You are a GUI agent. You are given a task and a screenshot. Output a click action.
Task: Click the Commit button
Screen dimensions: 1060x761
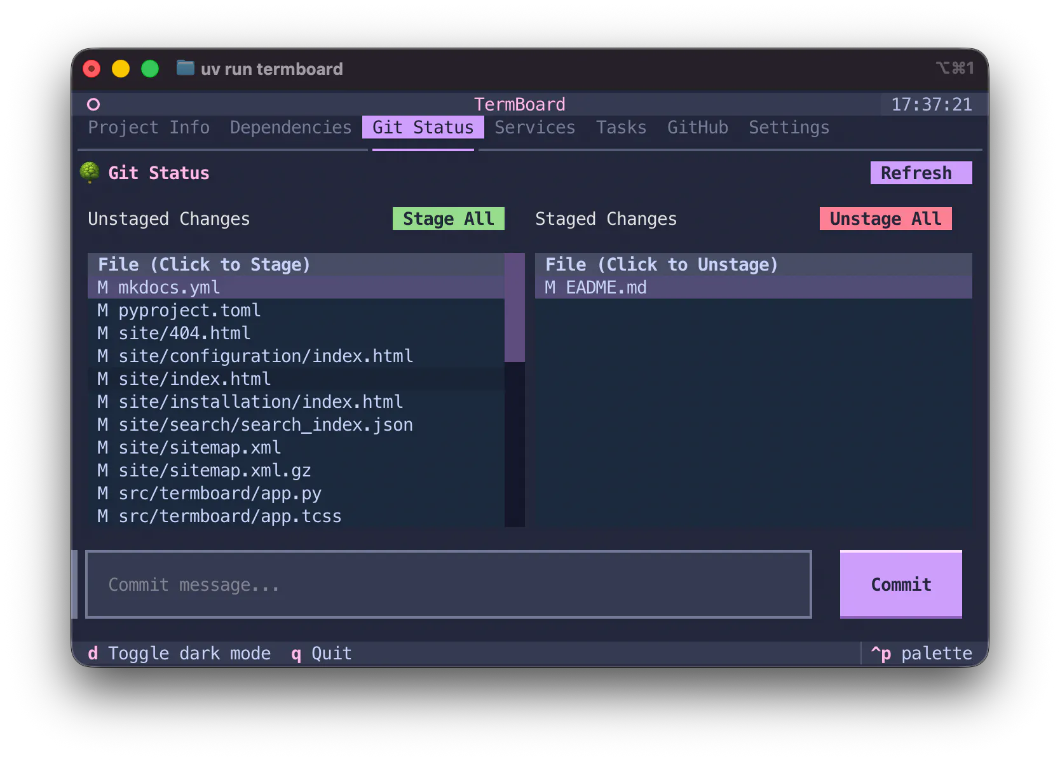click(x=900, y=584)
